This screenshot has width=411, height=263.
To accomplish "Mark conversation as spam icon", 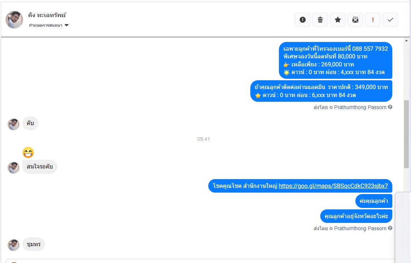I will point(302,20).
